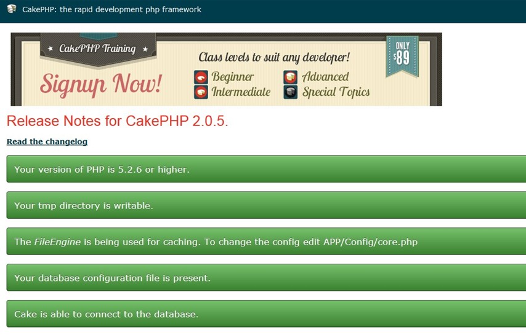Click 'Your database configuration file is present' notice
Screen dimensions: 526x335
(266, 277)
